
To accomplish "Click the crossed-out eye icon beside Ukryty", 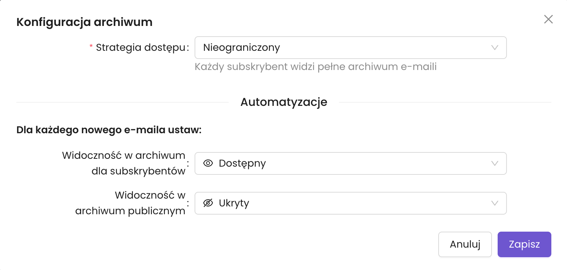I will 208,203.
